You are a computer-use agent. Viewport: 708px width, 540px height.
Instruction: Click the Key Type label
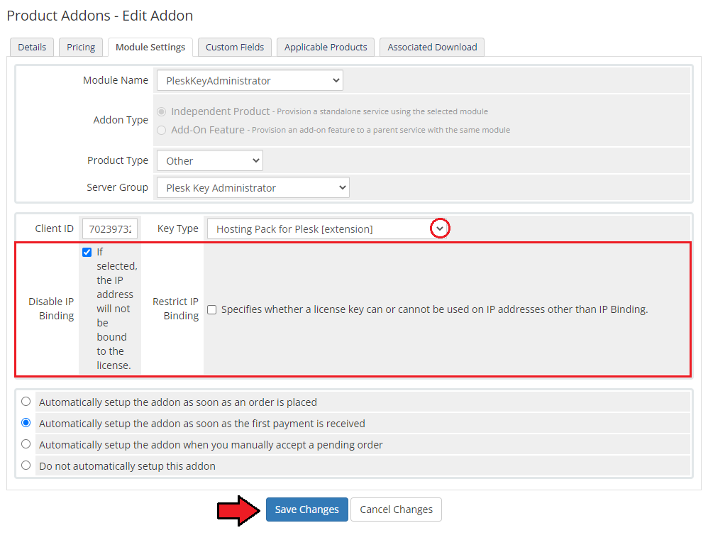pos(178,228)
